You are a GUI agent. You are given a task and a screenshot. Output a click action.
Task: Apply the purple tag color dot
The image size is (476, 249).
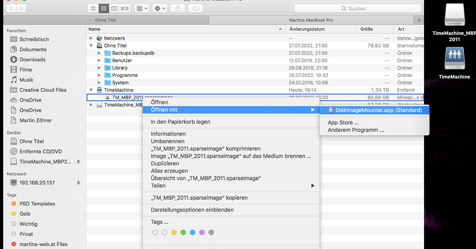[202, 232]
